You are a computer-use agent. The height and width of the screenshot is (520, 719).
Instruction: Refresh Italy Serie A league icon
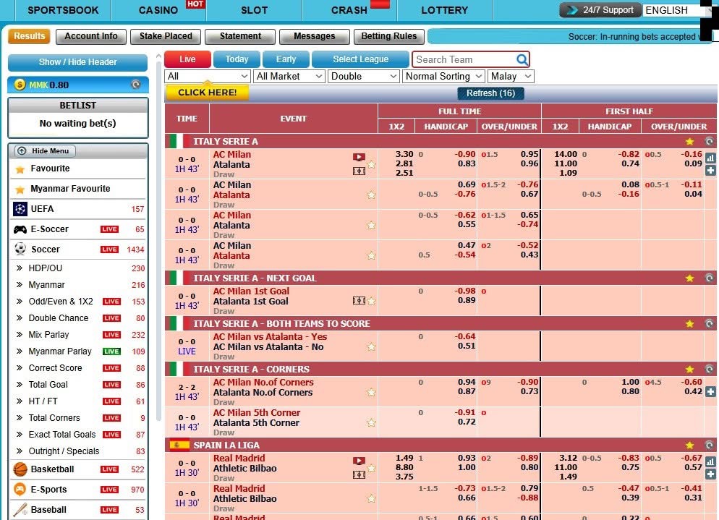(x=709, y=141)
